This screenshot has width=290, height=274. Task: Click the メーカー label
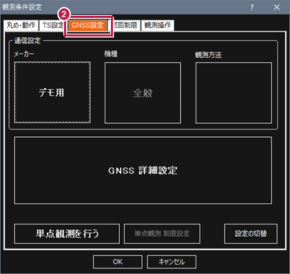[x=24, y=54]
